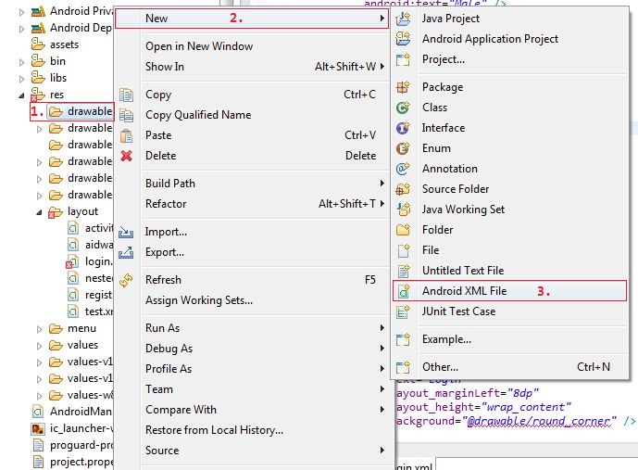Choose Other... in the New submenu

click(x=440, y=367)
